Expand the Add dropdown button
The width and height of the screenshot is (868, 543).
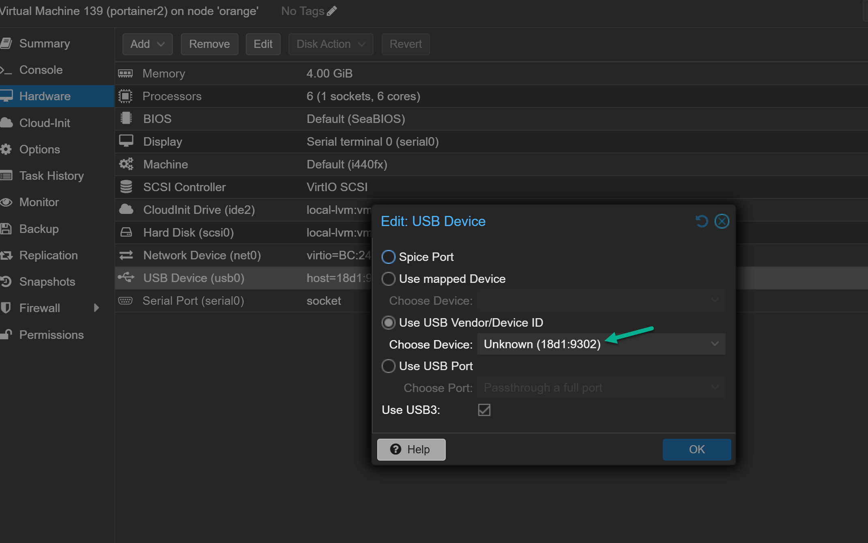coord(147,44)
